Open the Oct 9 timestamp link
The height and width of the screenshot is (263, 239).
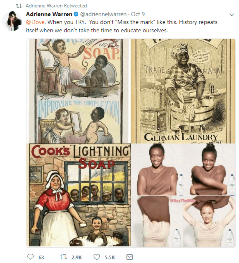pyautogui.click(x=138, y=14)
